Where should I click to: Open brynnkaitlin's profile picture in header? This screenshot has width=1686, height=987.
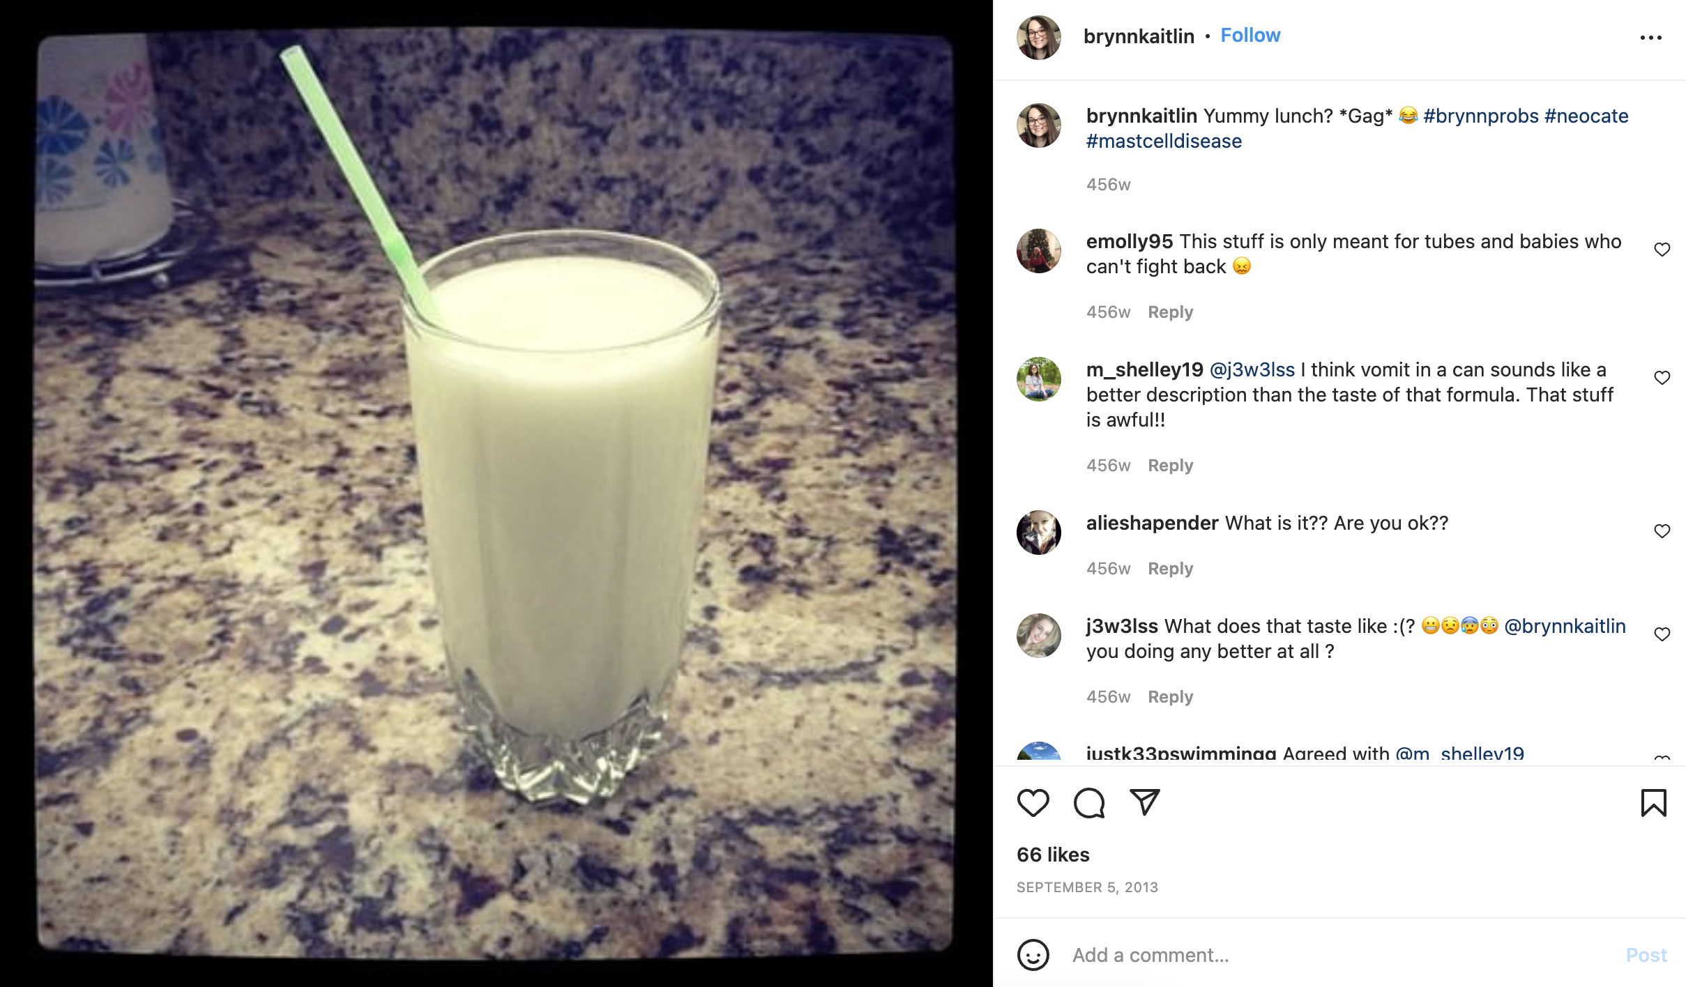(x=1038, y=38)
